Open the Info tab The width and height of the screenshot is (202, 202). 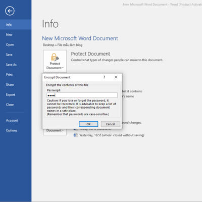[16, 25]
